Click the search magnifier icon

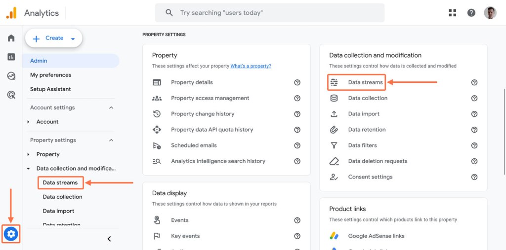point(169,13)
